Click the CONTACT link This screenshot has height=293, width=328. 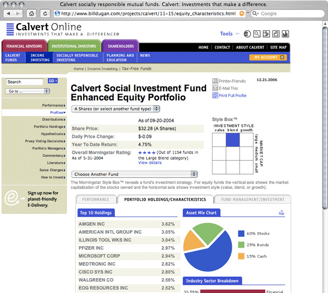tap(222, 47)
